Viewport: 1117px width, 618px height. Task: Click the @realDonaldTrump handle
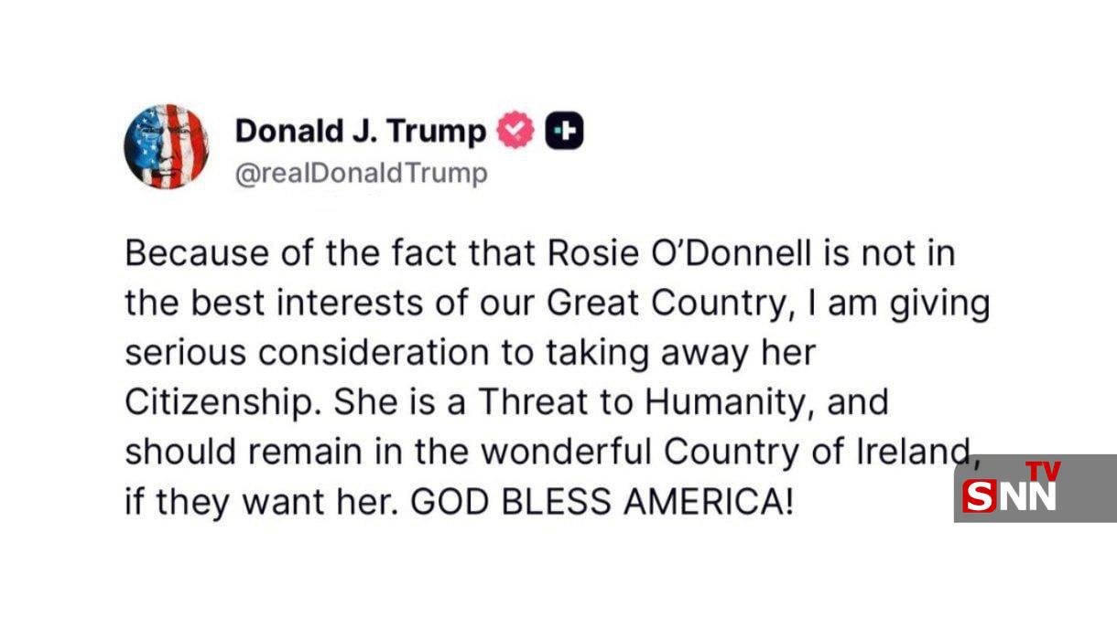tap(361, 174)
